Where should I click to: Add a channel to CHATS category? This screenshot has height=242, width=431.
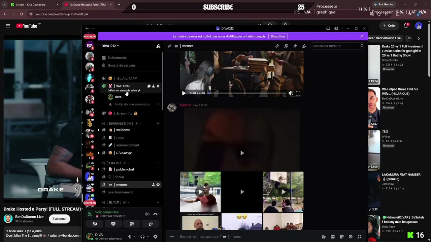click(x=158, y=163)
